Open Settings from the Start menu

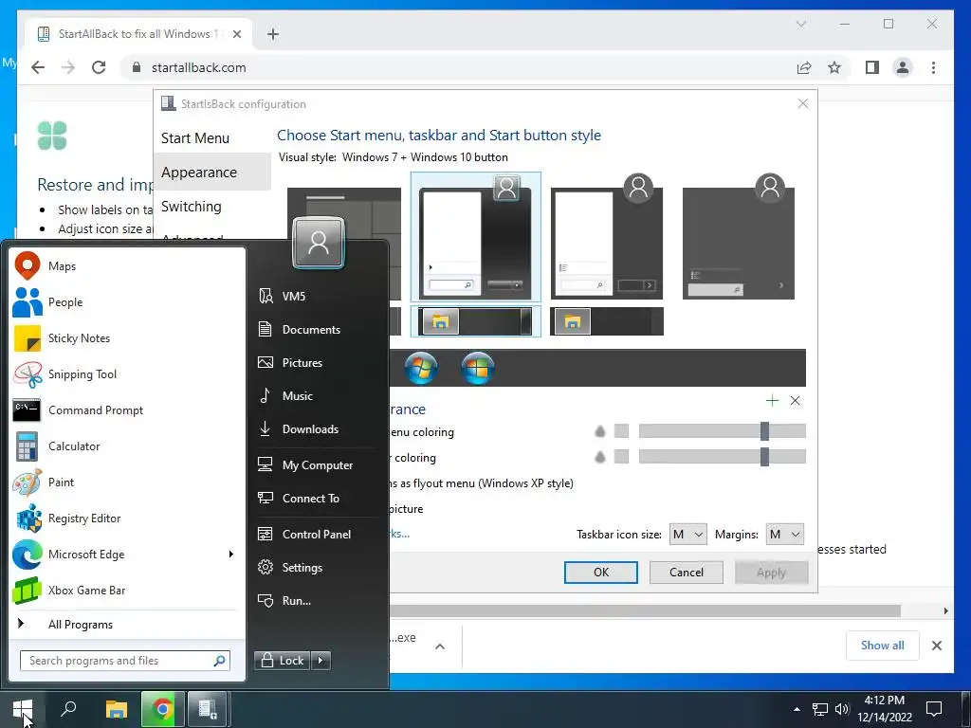[x=317, y=567]
